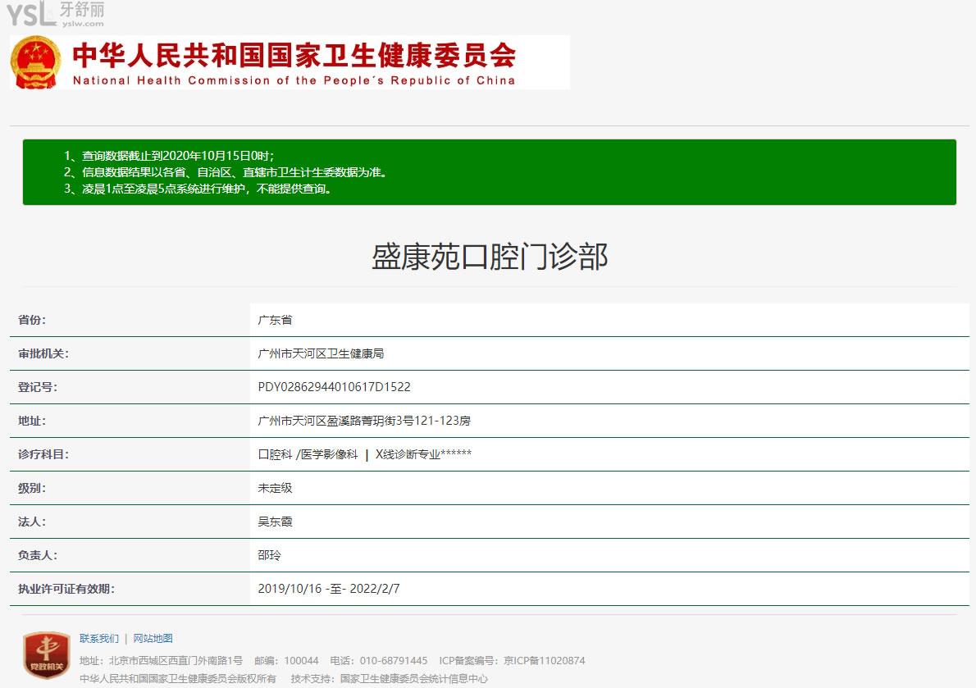
Task: Click the 诊疗科目: label
Action: click(x=43, y=454)
